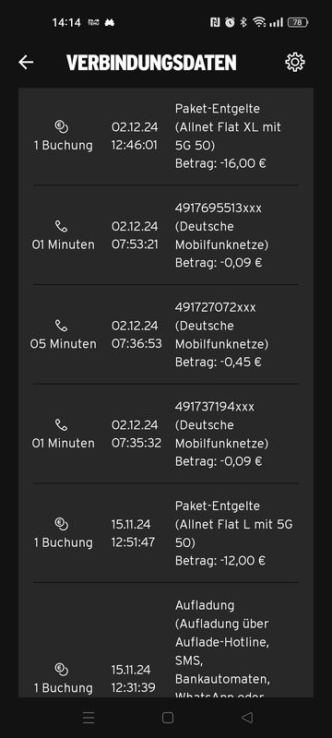The height and width of the screenshot is (738, 332).
Task: Select call entry to 491727072xxx
Action: click(x=166, y=335)
